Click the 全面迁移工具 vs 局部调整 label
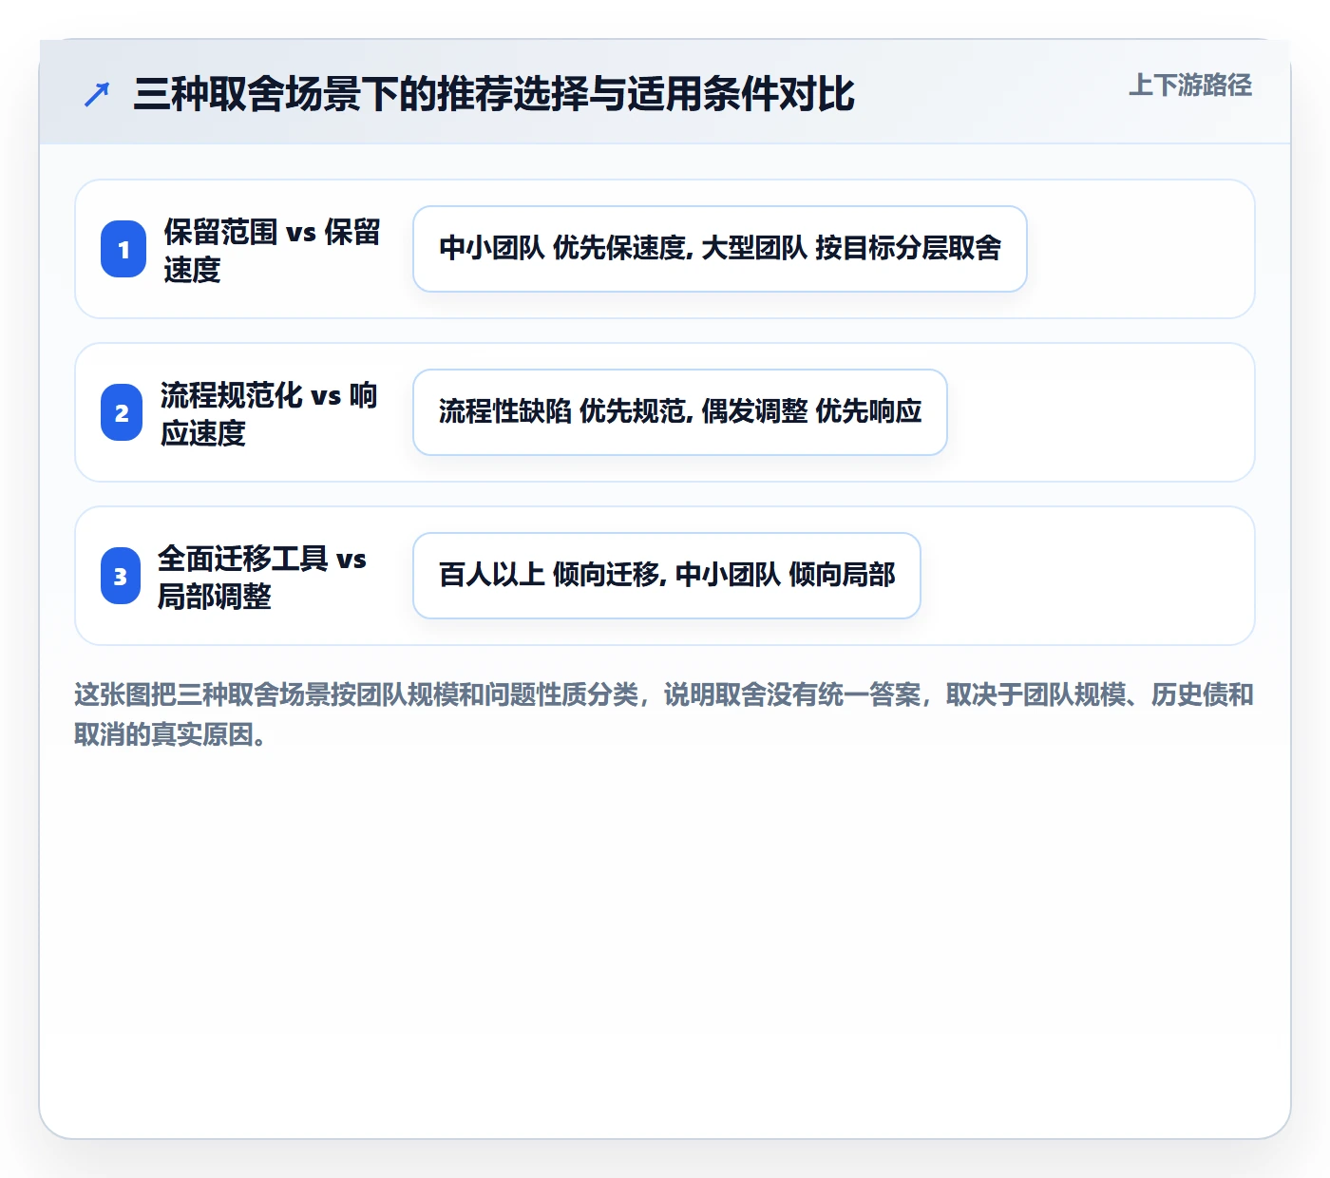The width and height of the screenshot is (1330, 1178). pos(262,577)
